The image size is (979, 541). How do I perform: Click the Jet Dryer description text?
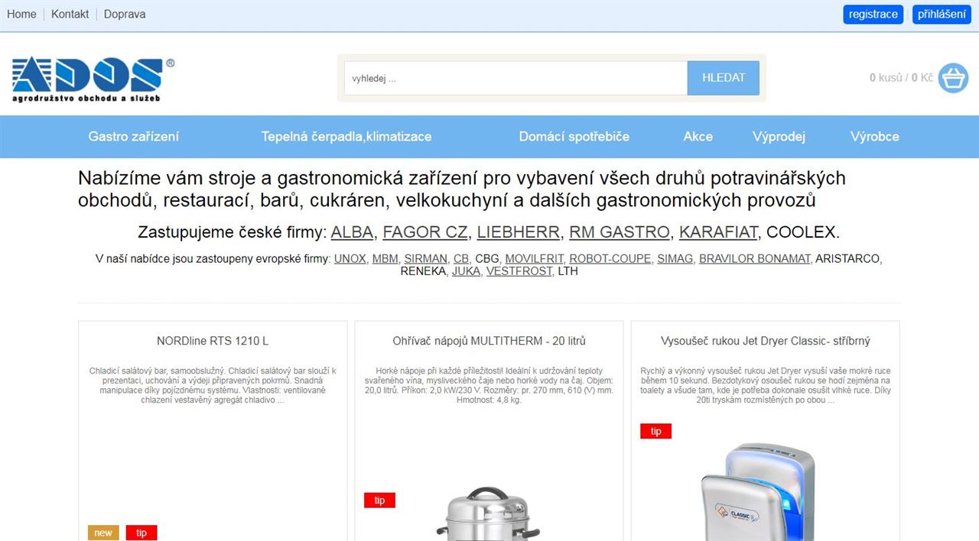pos(766,385)
